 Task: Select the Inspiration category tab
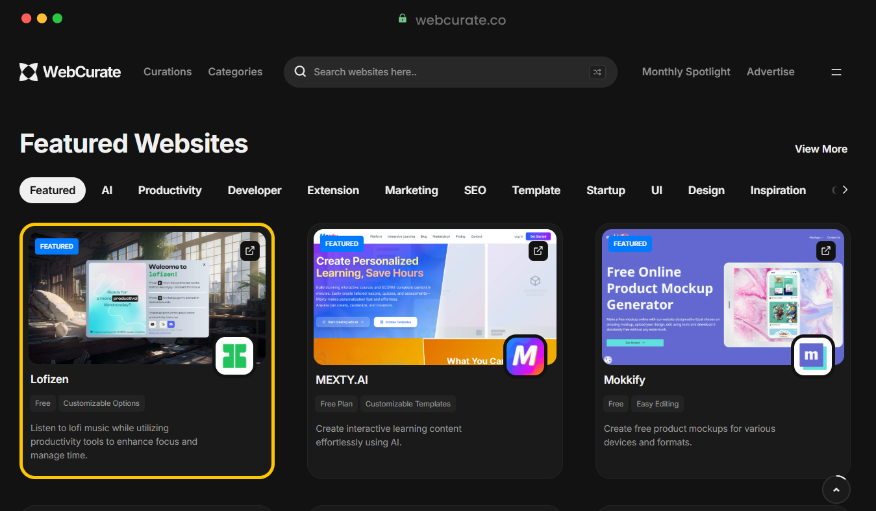[778, 190]
